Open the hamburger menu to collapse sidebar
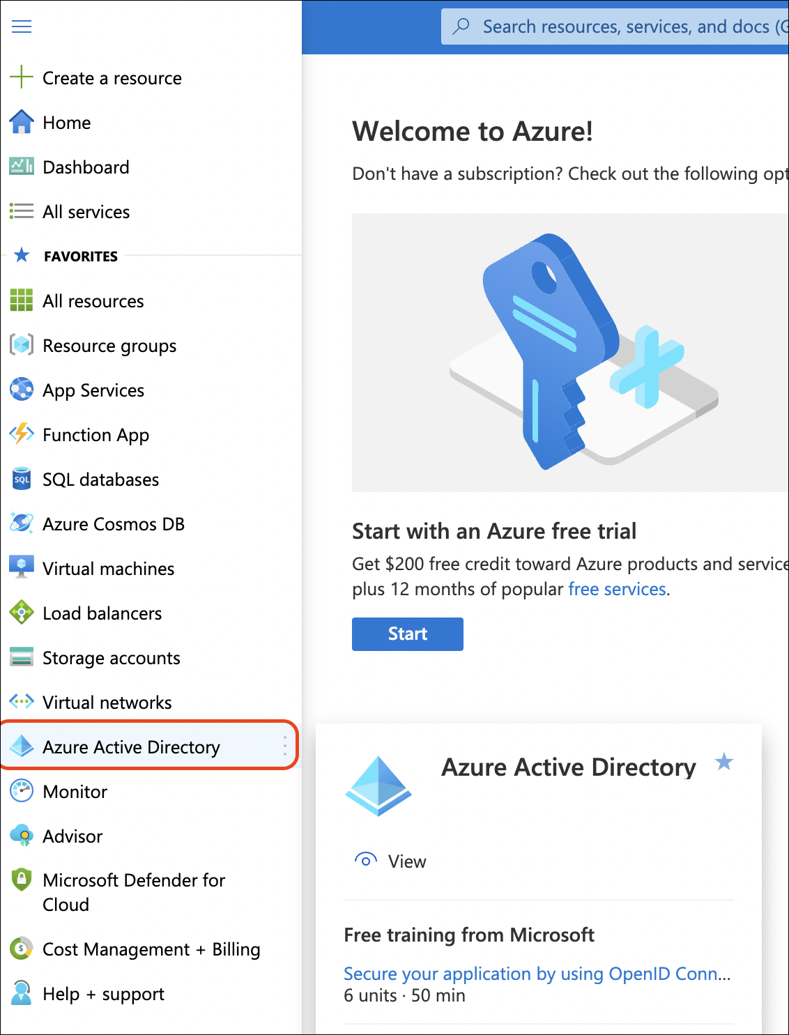Image resolution: width=789 pixels, height=1035 pixels. tap(22, 26)
